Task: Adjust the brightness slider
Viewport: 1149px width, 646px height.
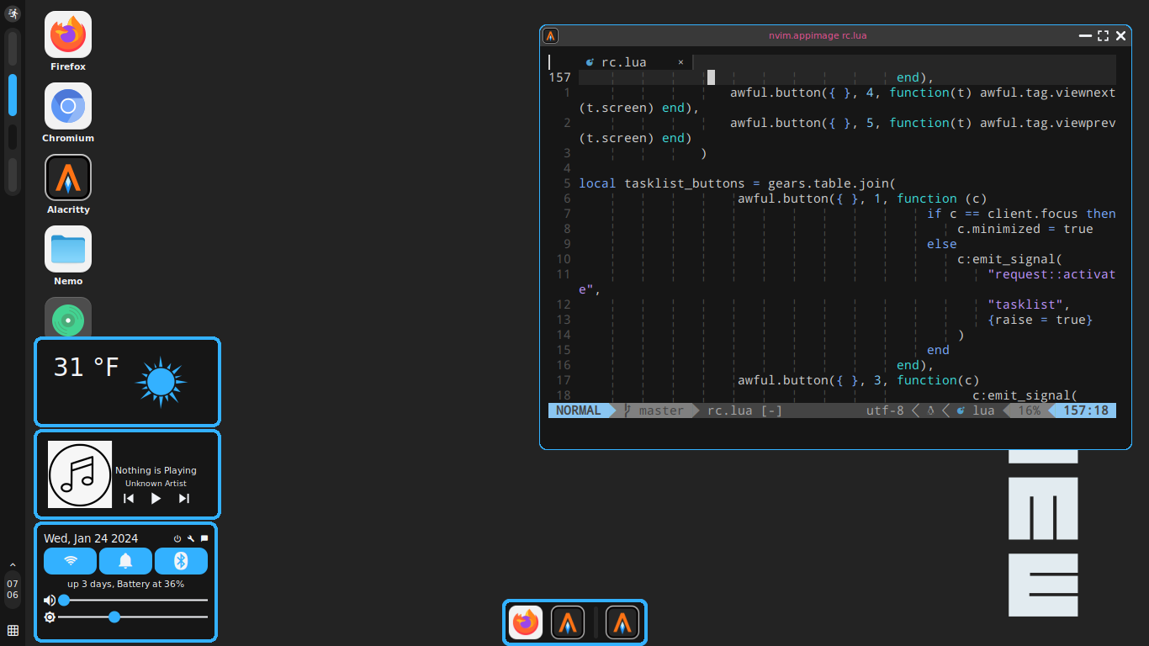Action: [114, 617]
